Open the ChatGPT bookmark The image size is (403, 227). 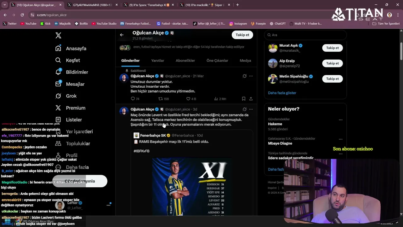pyautogui.click(x=277, y=24)
